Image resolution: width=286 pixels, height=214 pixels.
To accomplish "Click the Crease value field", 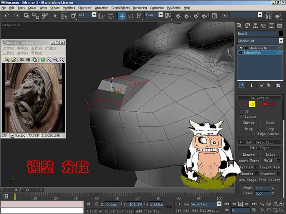I will tap(262, 194).
